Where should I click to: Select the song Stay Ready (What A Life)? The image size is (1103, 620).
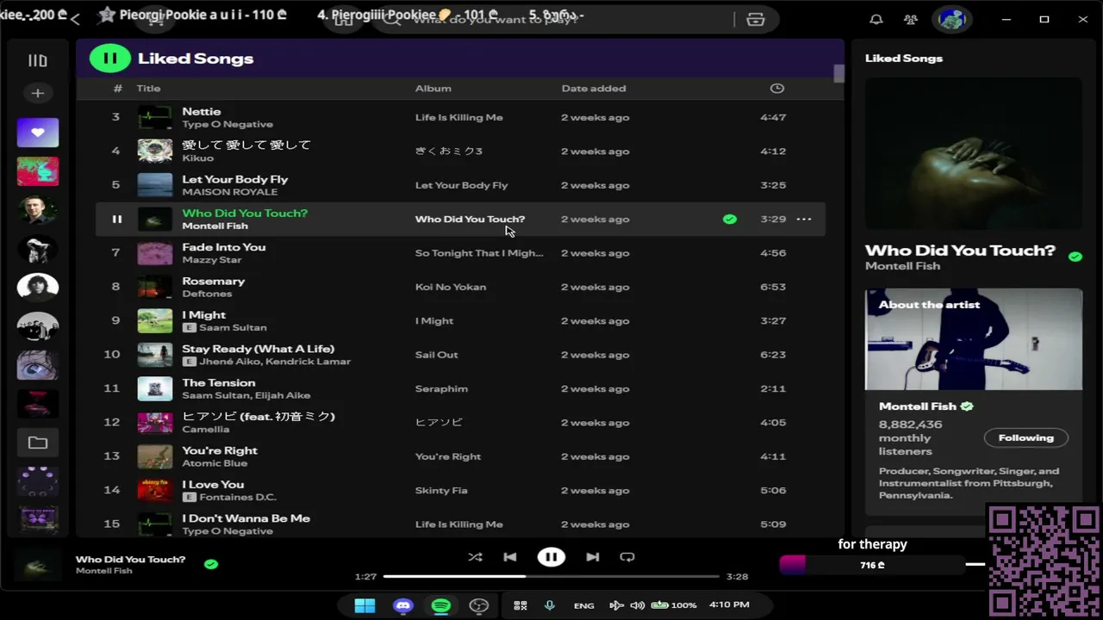coord(459,355)
